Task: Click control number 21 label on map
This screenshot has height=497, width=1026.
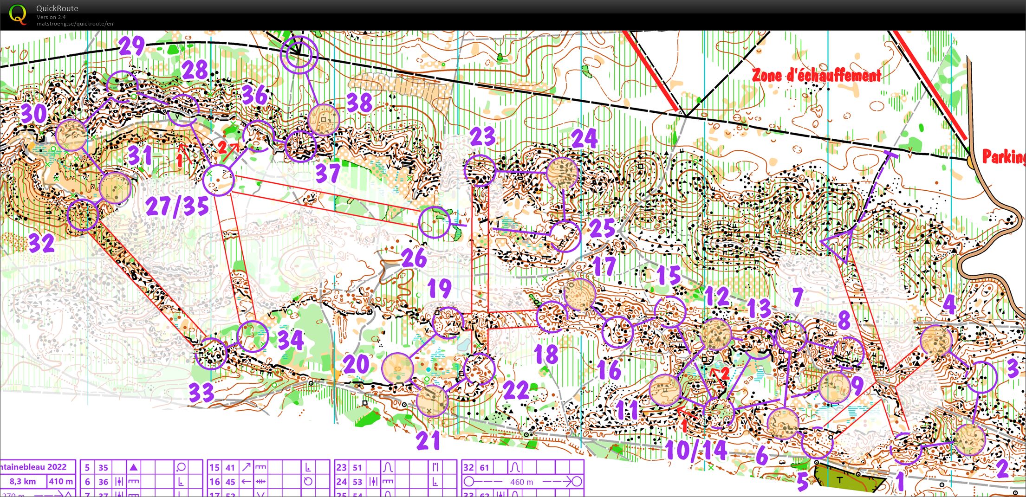Action: coord(428,440)
